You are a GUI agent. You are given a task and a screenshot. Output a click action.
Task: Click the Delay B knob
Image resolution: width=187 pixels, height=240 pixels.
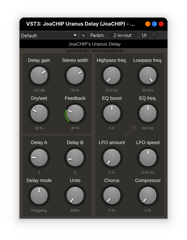tap(75, 158)
